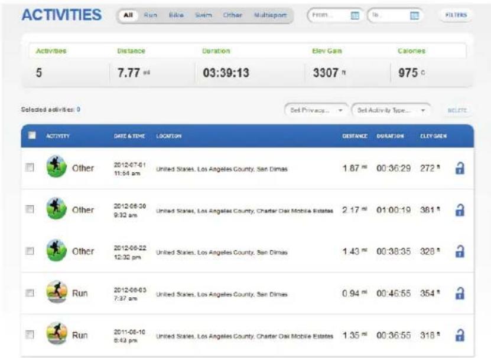Sort by the Duration column header
This screenshot has height=358, width=491.
[x=390, y=136]
